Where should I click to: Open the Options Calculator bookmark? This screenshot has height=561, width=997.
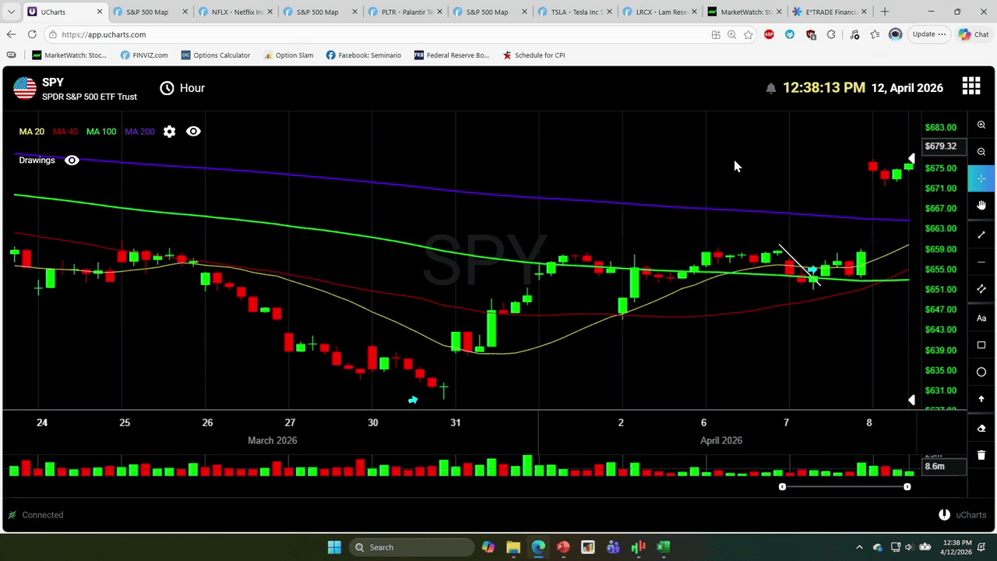pos(216,55)
